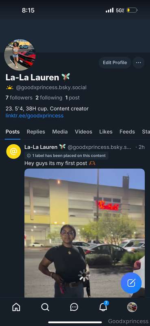Image resolution: width=150 pixels, height=326 pixels.
Task: Open the post photo at the mall
Action: pyautogui.click(x=85, y=233)
